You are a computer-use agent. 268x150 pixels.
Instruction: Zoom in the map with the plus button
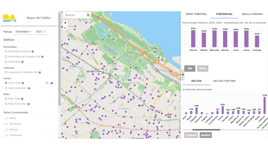coord(65,23)
